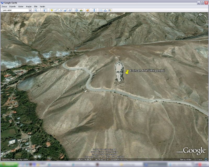Click the yükseklik 1415 m readout
The width and height of the screenshot is (209, 167).
coord(119,159)
